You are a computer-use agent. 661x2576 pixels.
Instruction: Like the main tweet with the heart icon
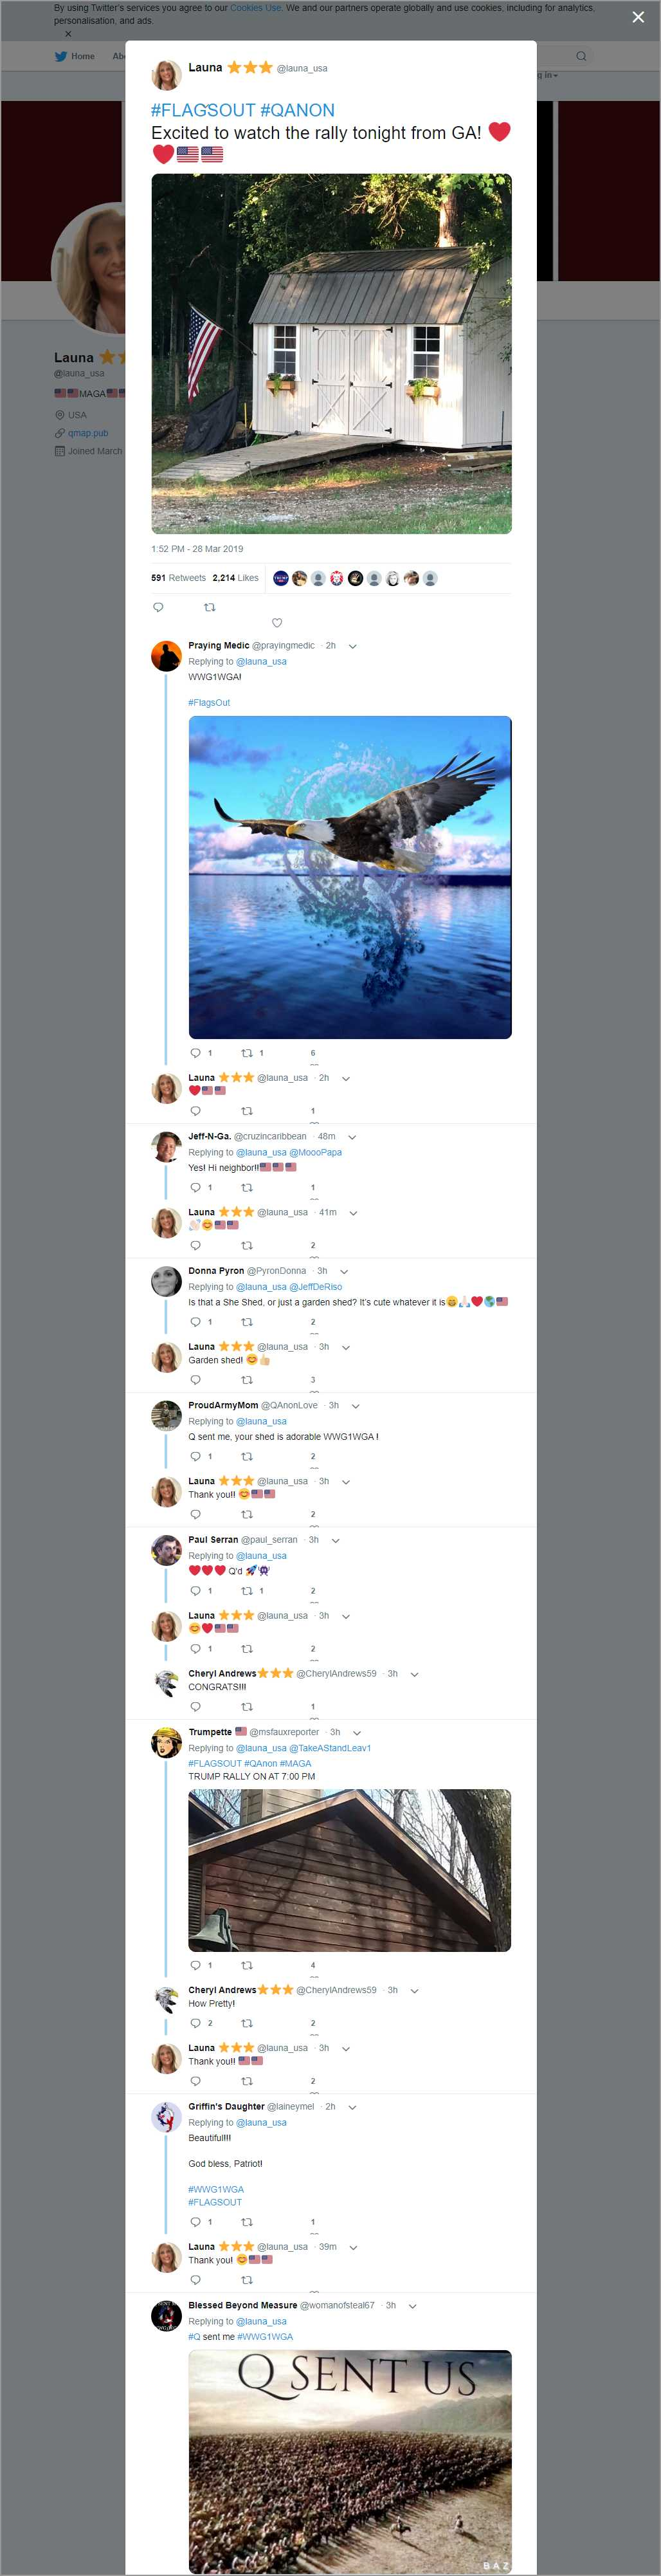pos(277,623)
